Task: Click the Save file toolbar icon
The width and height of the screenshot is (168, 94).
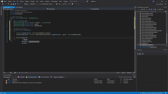Action: [x=13, y=4]
